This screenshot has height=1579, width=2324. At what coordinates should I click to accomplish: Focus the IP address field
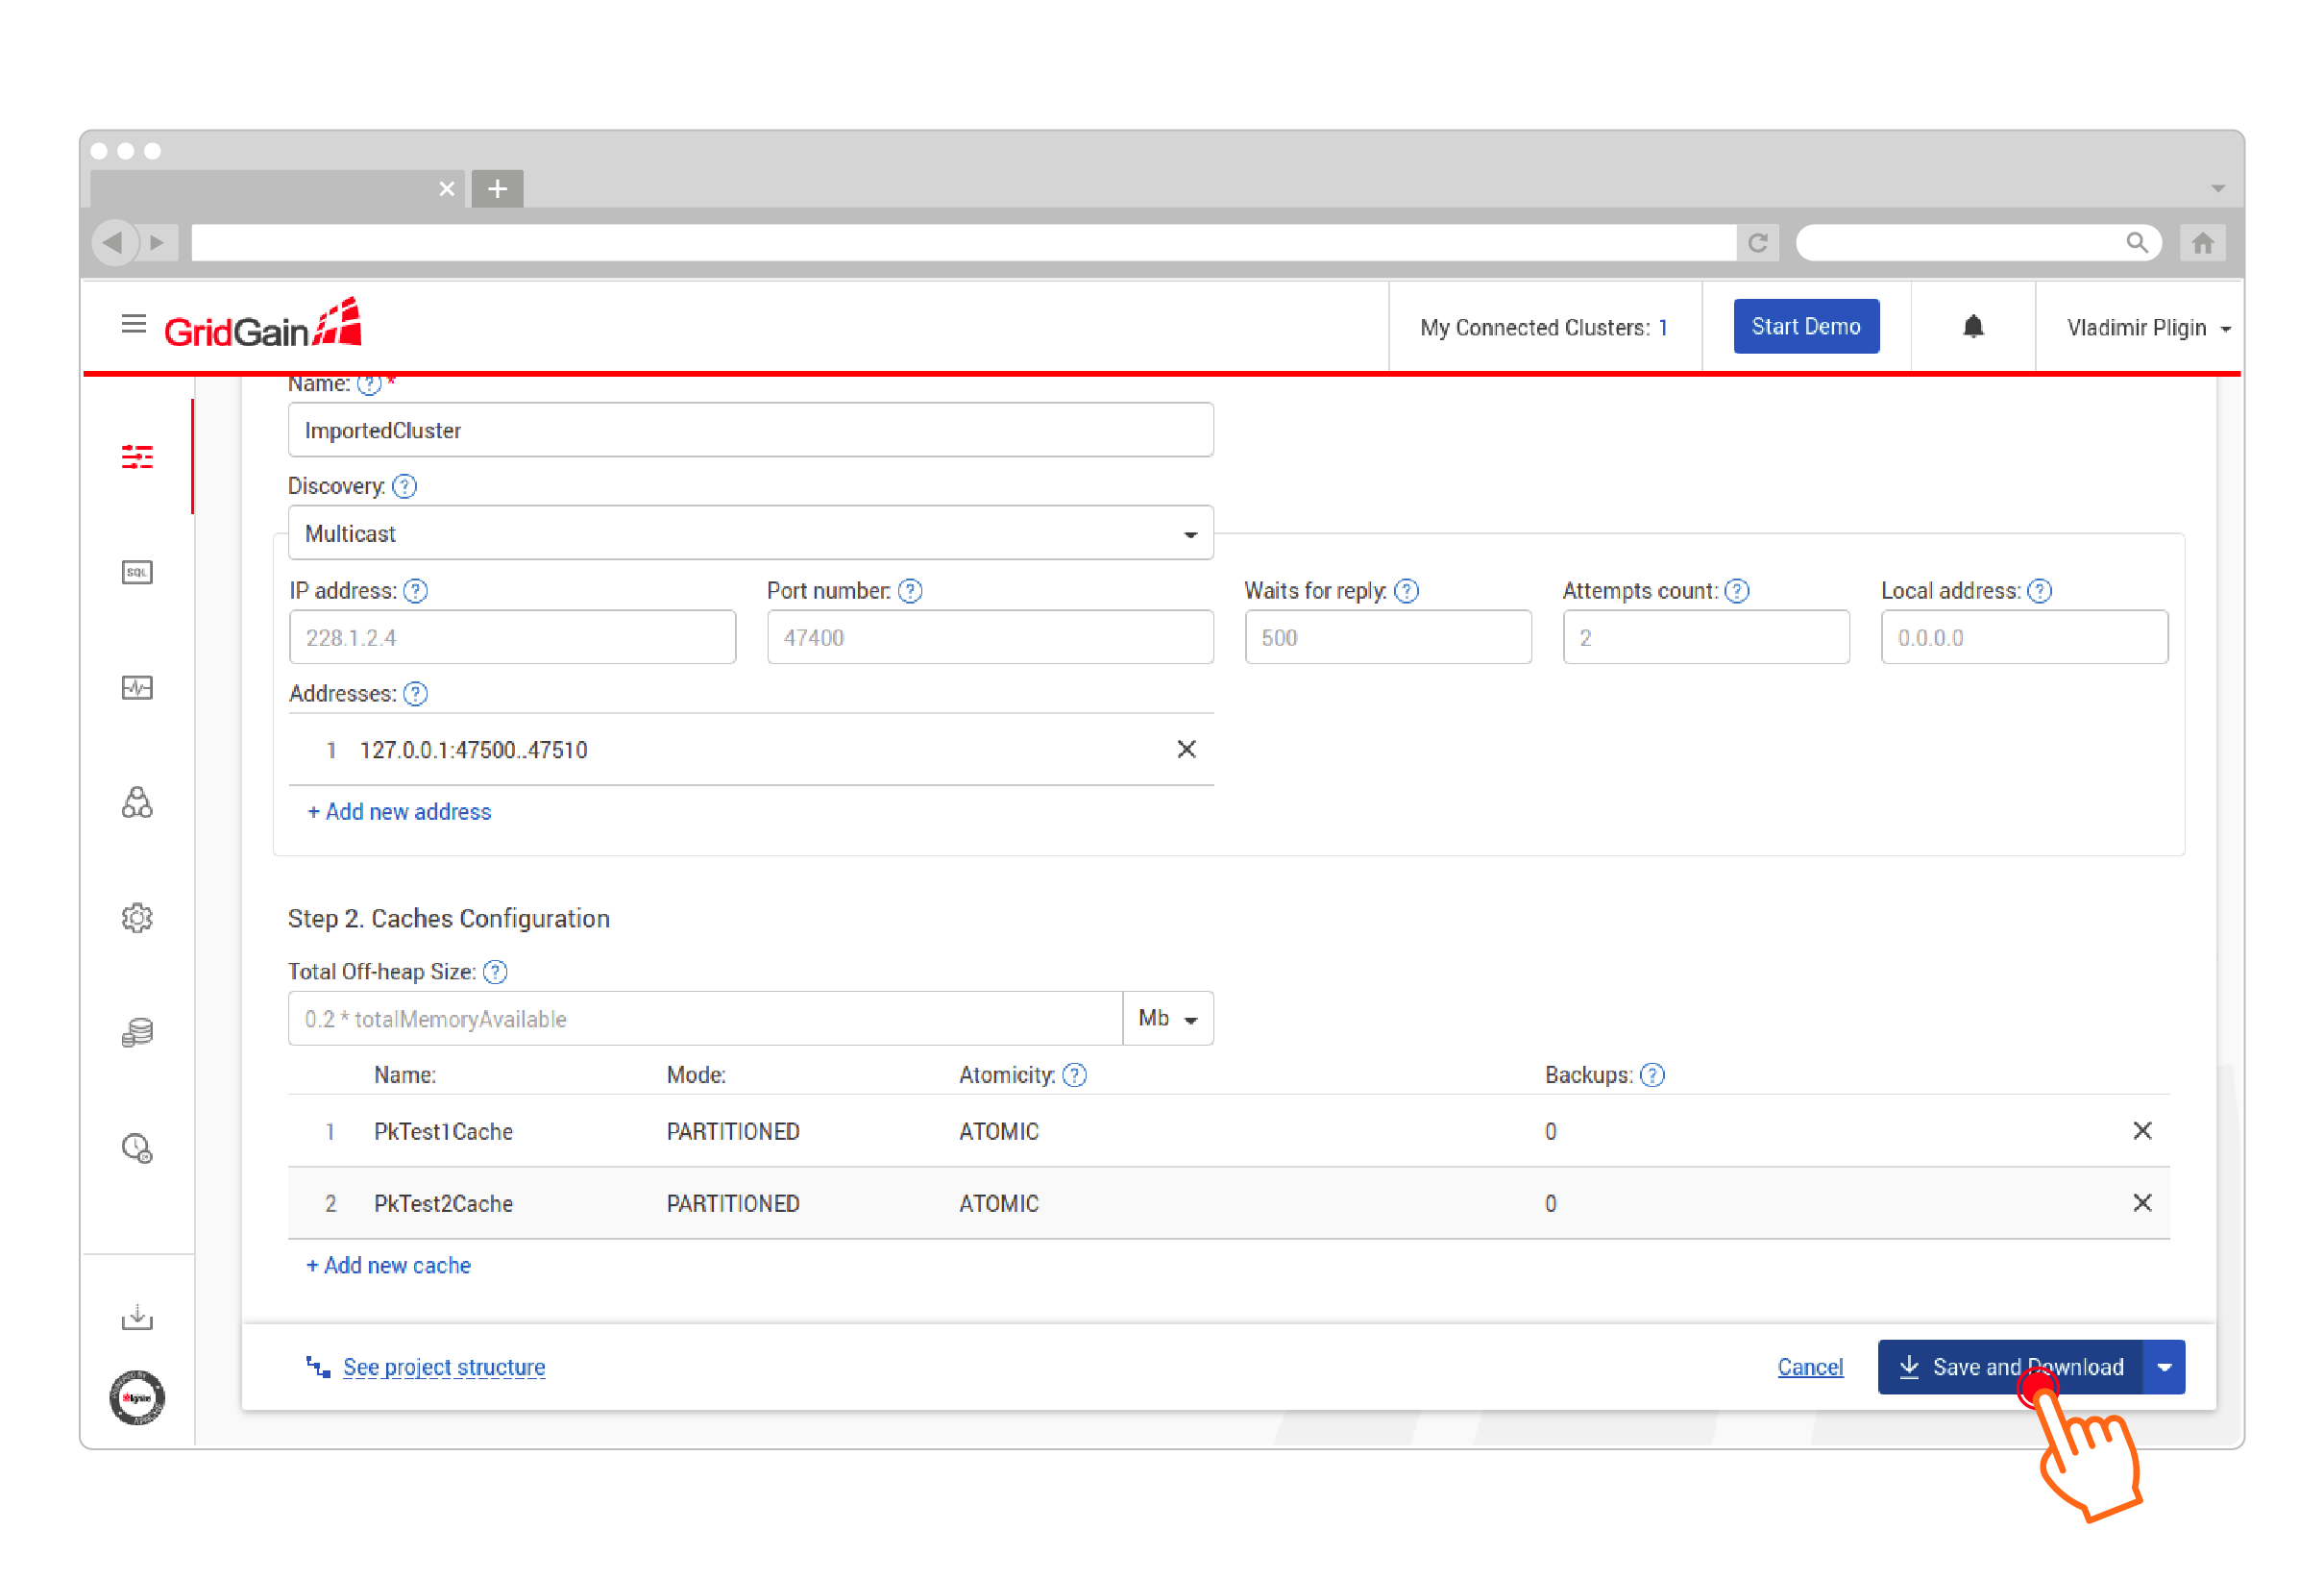512,637
